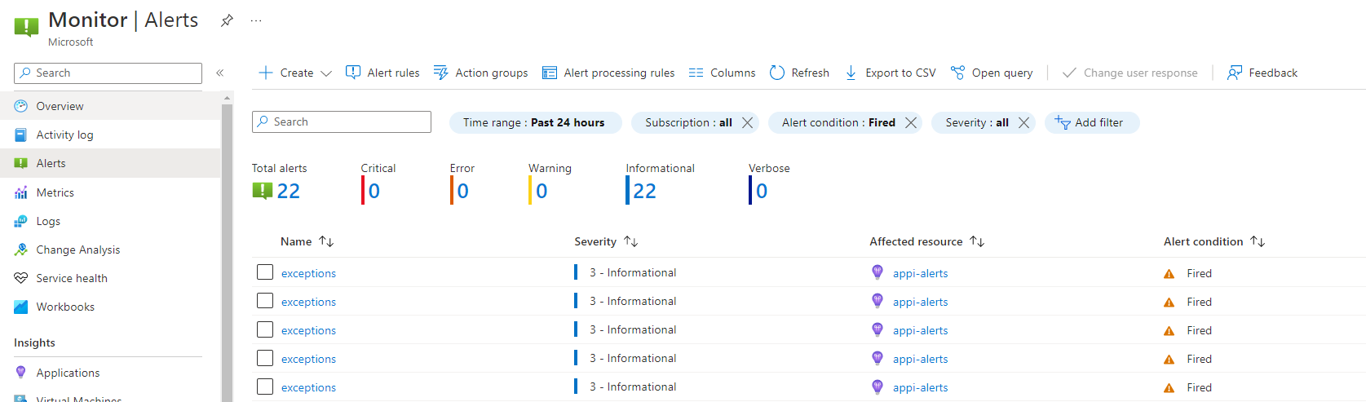The image size is (1366, 402).
Task: Collapse the left navigation sidebar
Action: (220, 73)
